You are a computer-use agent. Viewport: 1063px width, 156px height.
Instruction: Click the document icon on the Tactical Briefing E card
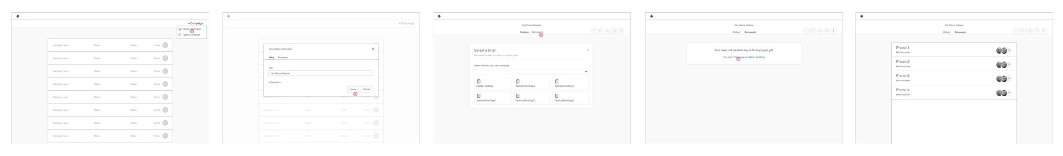point(557,96)
